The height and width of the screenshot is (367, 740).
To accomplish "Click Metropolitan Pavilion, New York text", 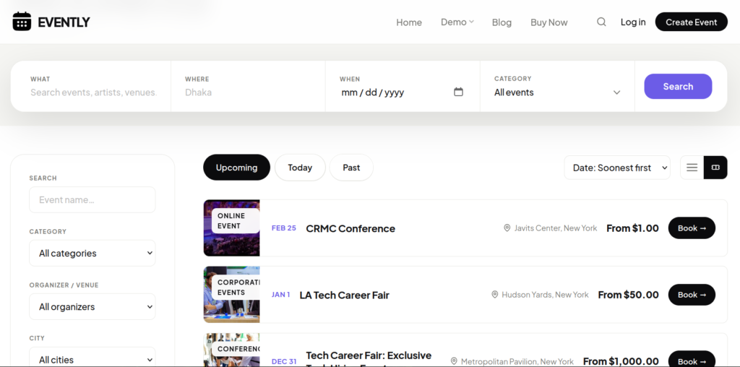I will [x=517, y=361].
